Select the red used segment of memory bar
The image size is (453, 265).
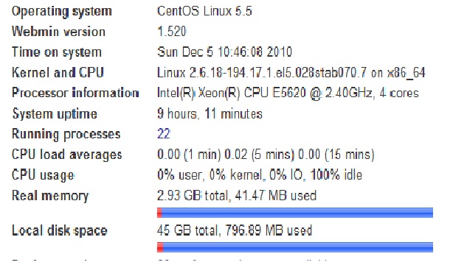[x=159, y=213]
